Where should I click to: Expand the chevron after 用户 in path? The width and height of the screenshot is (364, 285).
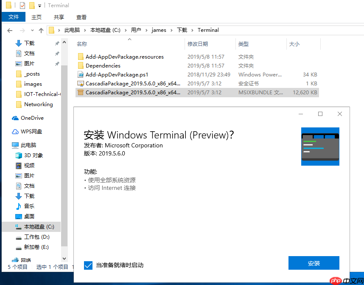[146, 30]
